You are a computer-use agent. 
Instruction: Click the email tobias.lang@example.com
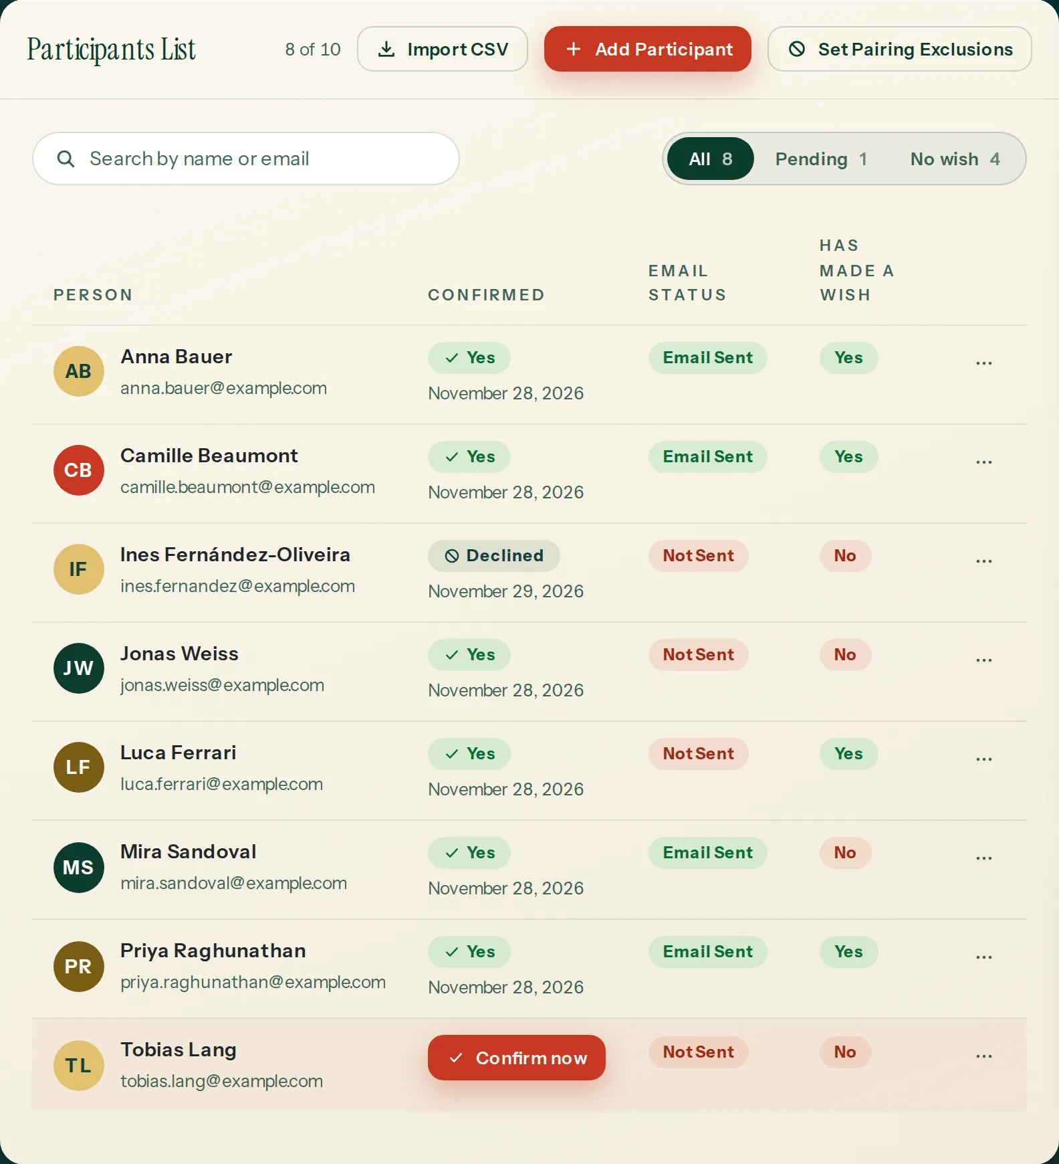click(221, 1081)
